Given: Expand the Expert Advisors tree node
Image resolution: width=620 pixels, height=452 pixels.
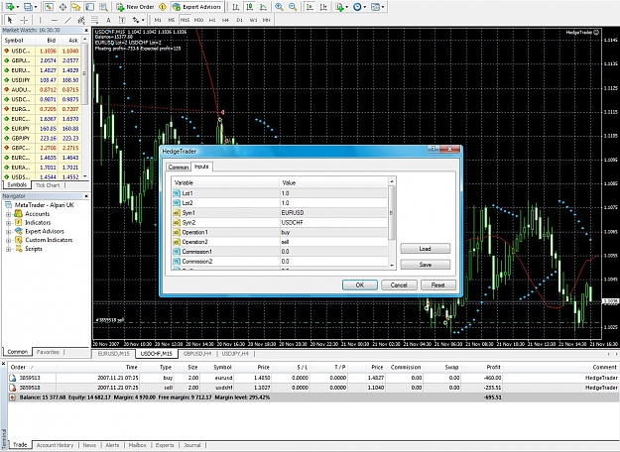Looking at the screenshot, I should tap(8, 232).
